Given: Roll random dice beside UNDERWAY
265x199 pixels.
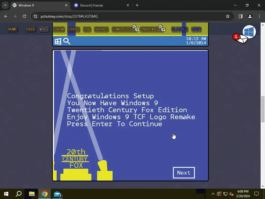Looking at the screenshot, I should (162, 28).
